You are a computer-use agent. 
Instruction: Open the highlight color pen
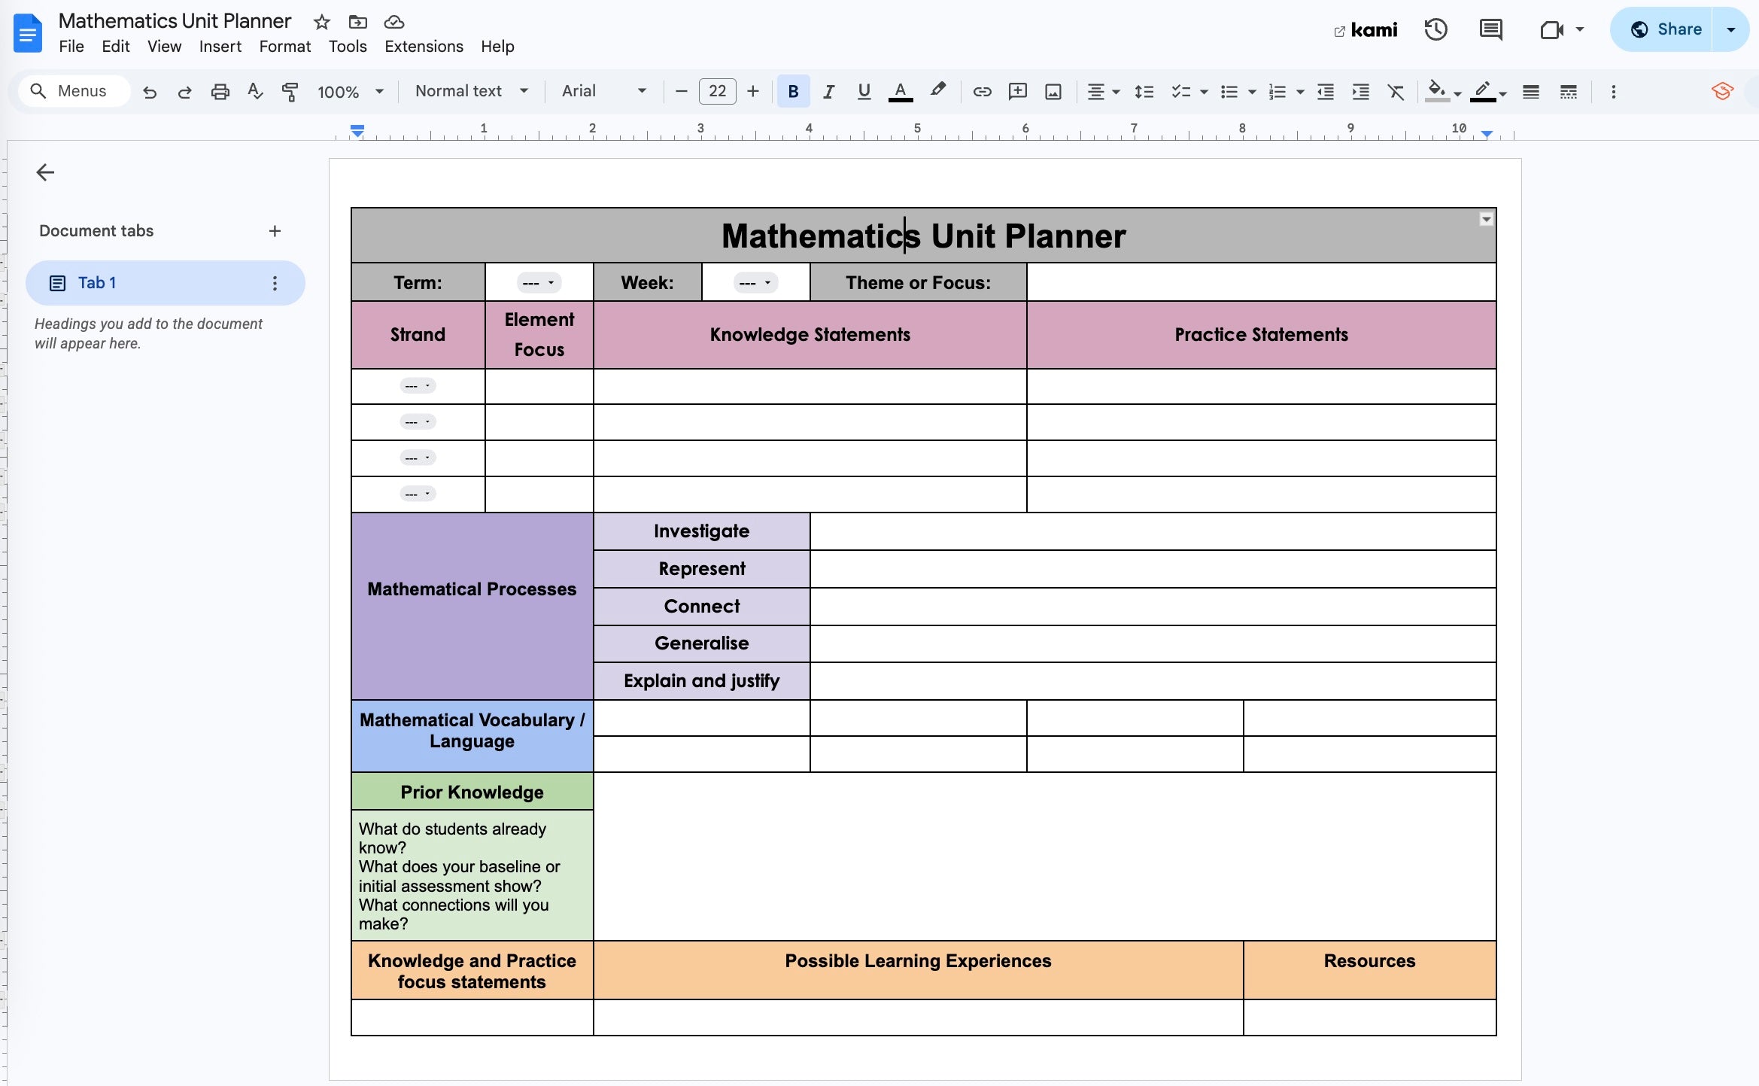(x=937, y=91)
